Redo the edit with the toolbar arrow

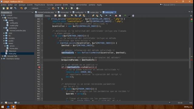point(25,8)
